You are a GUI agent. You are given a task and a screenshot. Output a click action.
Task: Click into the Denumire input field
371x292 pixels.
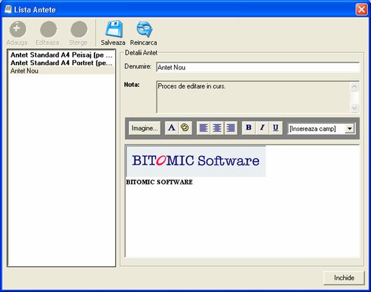(258, 68)
